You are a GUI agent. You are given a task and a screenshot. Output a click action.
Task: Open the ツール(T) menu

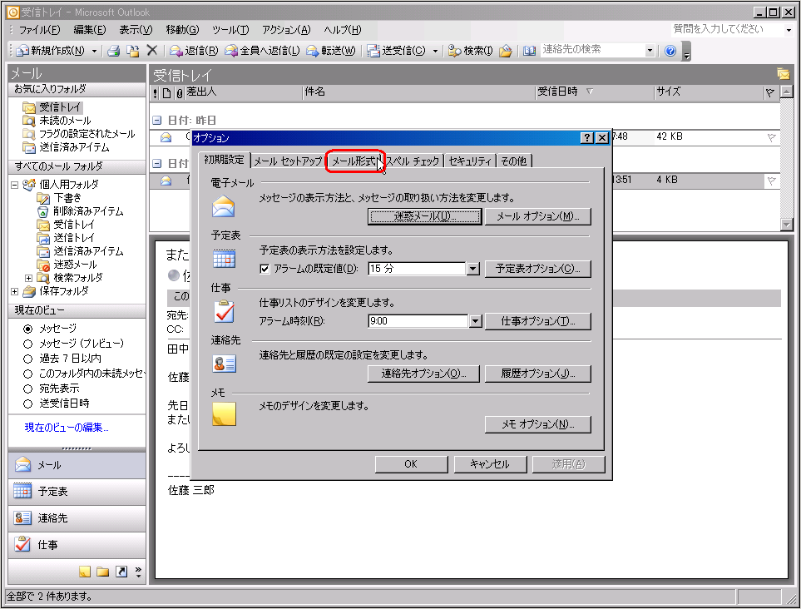230,30
